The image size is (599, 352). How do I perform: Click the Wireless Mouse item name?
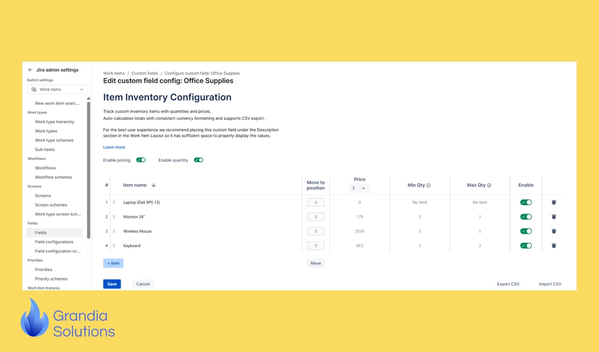(x=137, y=231)
